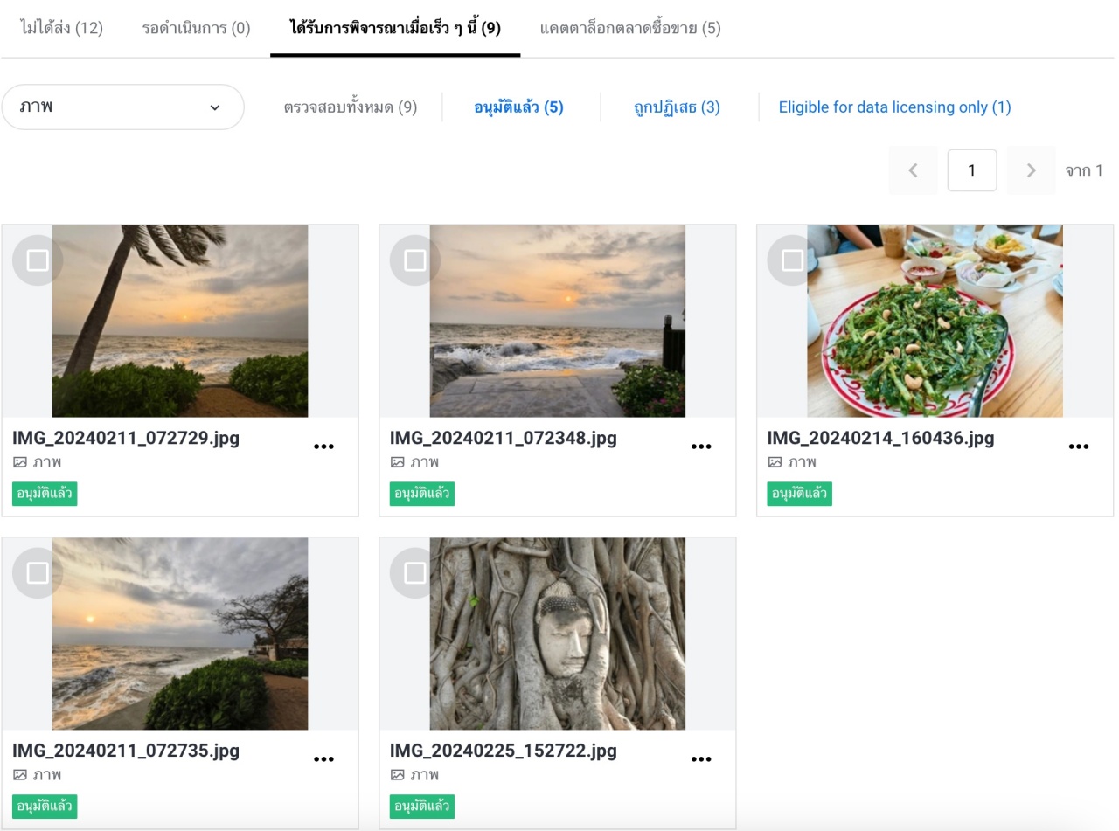
Task: Open more options for IMG_20240225_152722.jpg
Action: pyautogui.click(x=701, y=759)
